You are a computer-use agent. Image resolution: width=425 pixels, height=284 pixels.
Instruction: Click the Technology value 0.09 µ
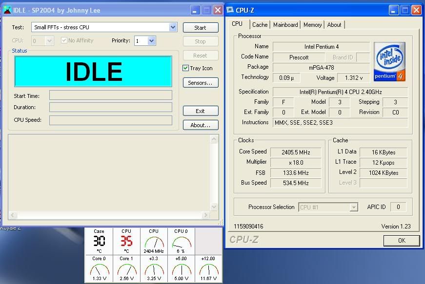(x=286, y=78)
